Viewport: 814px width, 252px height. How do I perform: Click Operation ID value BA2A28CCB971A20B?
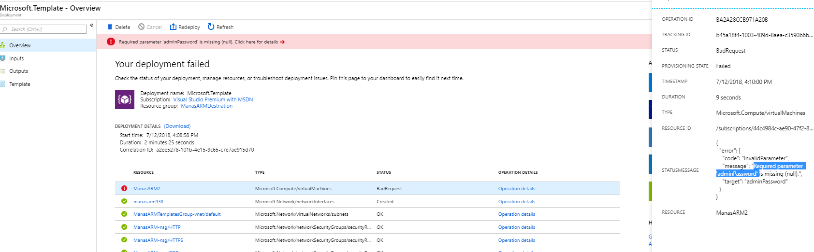pos(742,20)
